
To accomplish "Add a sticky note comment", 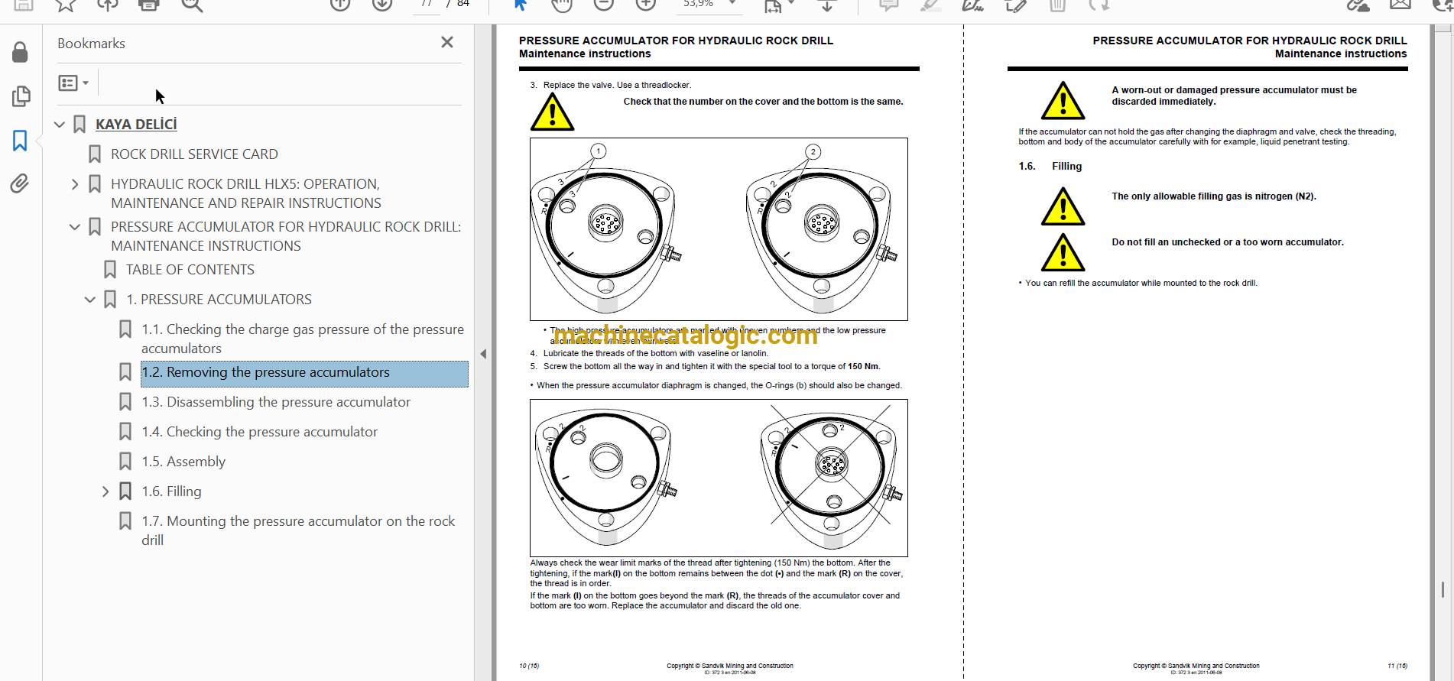I will click(888, 5).
